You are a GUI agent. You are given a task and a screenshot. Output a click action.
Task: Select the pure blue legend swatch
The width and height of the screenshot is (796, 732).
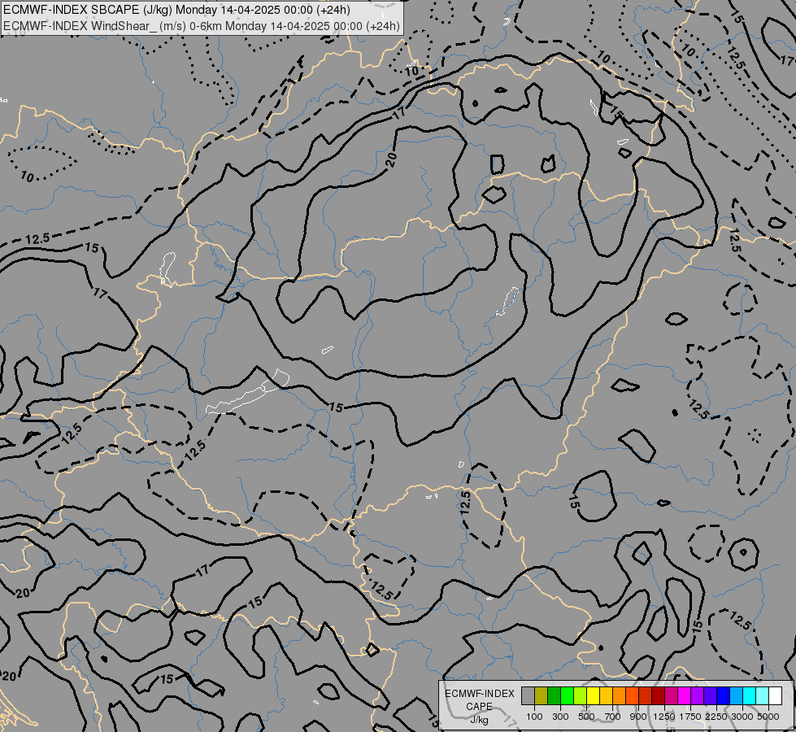pyautogui.click(x=723, y=696)
